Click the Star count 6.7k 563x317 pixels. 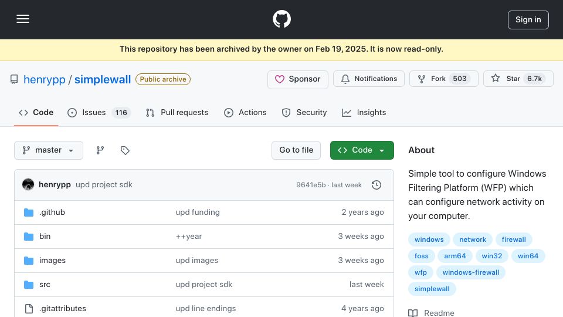pyautogui.click(x=534, y=79)
